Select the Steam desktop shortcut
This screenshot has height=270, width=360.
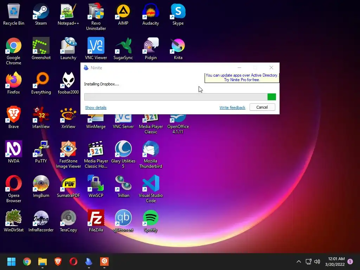click(41, 14)
